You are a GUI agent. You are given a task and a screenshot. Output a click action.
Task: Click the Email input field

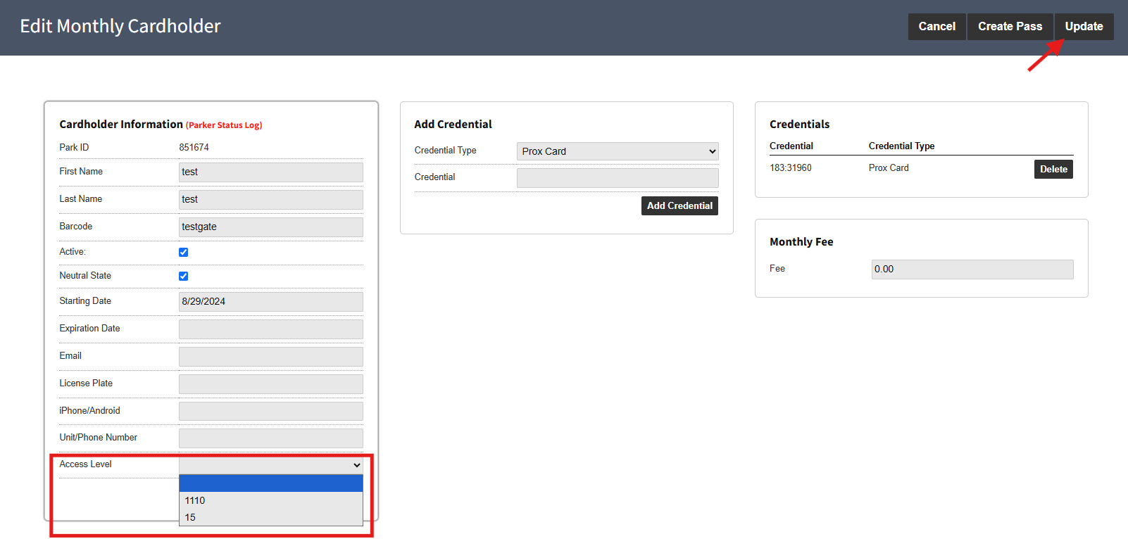[x=271, y=357]
